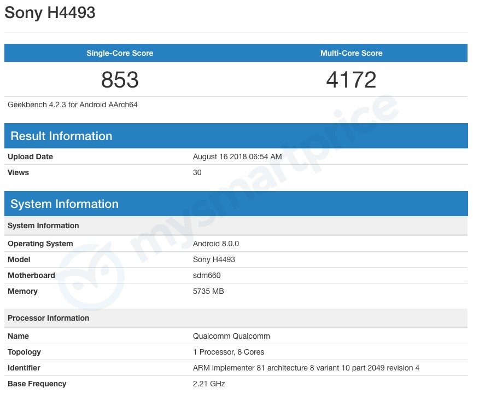The width and height of the screenshot is (479, 394).
Task: Click the 'Topology' label
Action: tap(25, 352)
